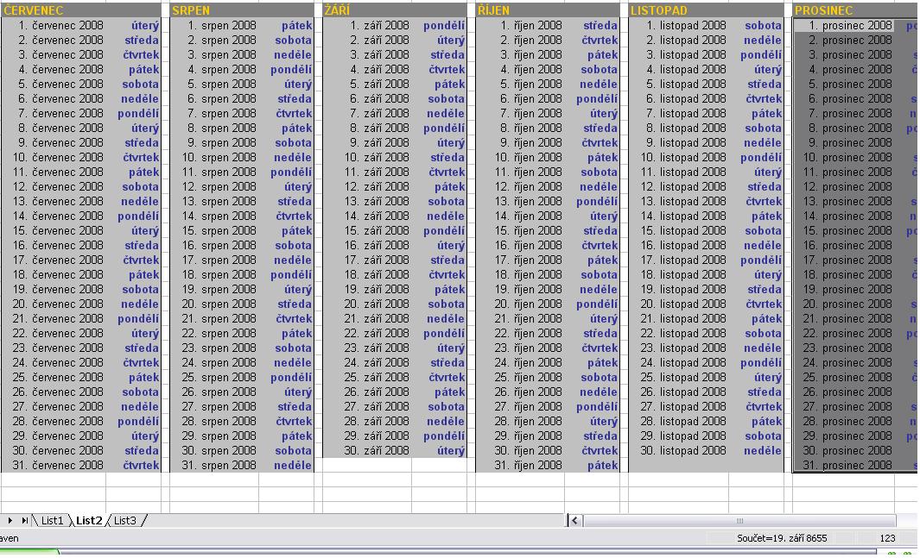
Task: Click the cell '7. červenec 2008'
Action: pos(54,114)
